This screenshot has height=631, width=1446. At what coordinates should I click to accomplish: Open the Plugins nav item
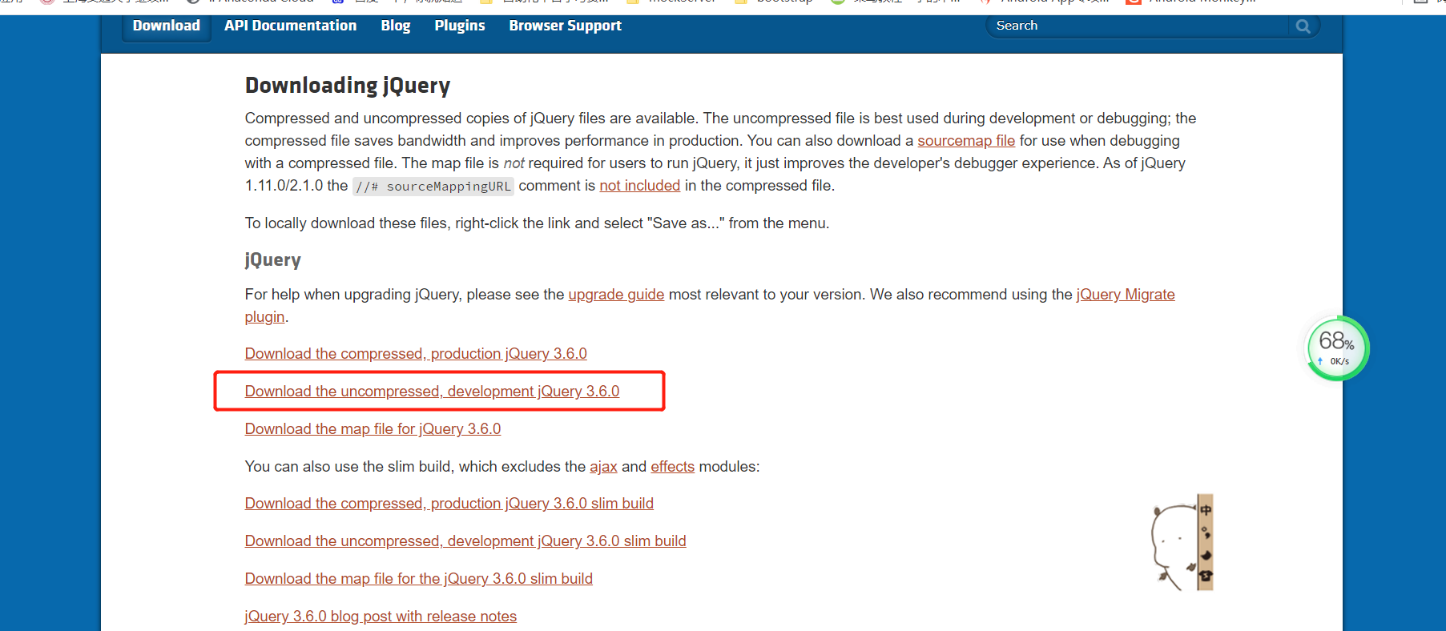(x=459, y=26)
